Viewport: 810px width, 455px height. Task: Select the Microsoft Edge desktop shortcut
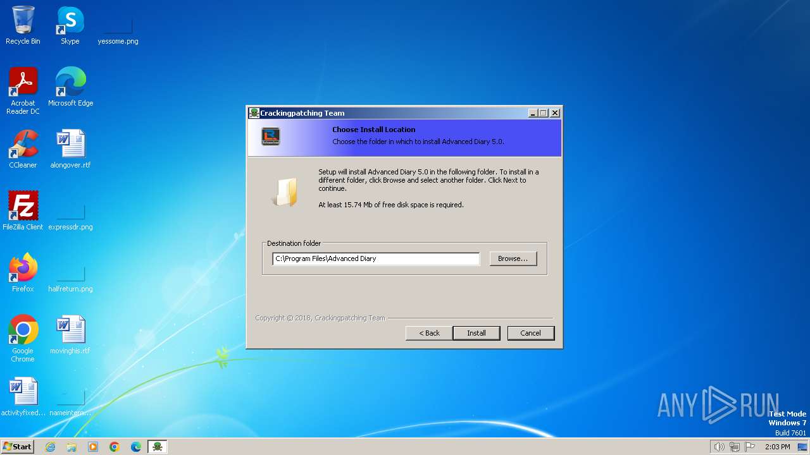coord(70,87)
